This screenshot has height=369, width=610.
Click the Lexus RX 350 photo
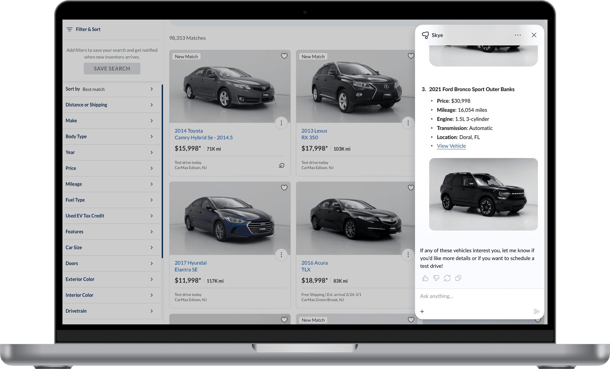pos(355,86)
